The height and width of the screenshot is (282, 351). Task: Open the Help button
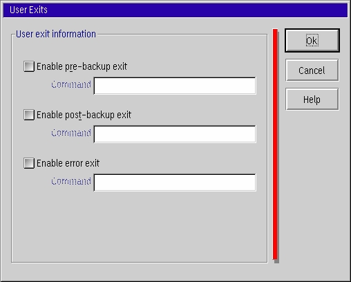[312, 99]
